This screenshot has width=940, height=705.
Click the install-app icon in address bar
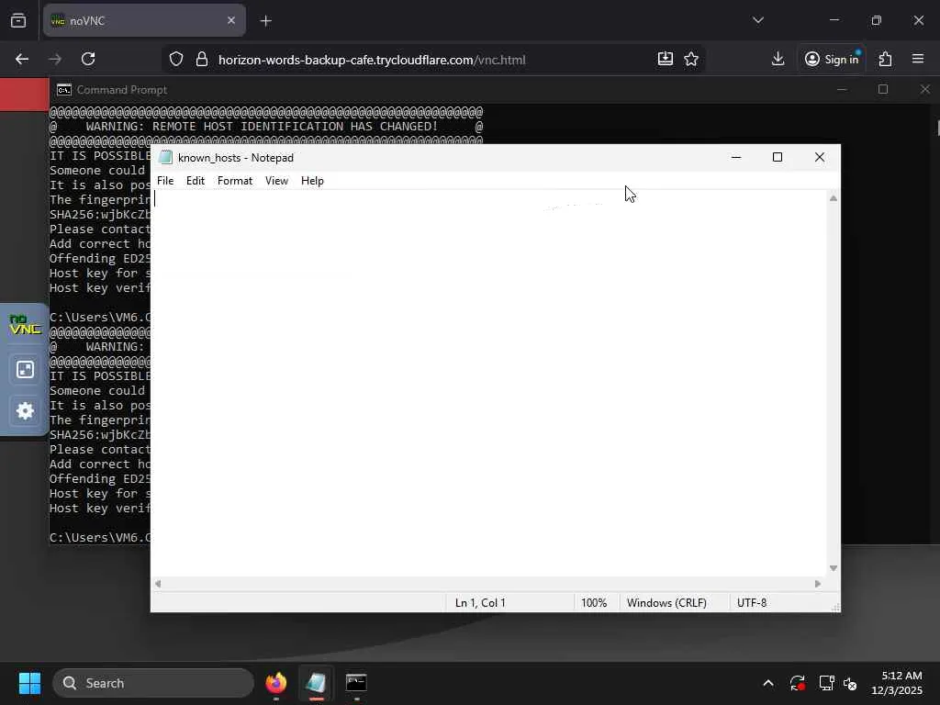[666, 59]
